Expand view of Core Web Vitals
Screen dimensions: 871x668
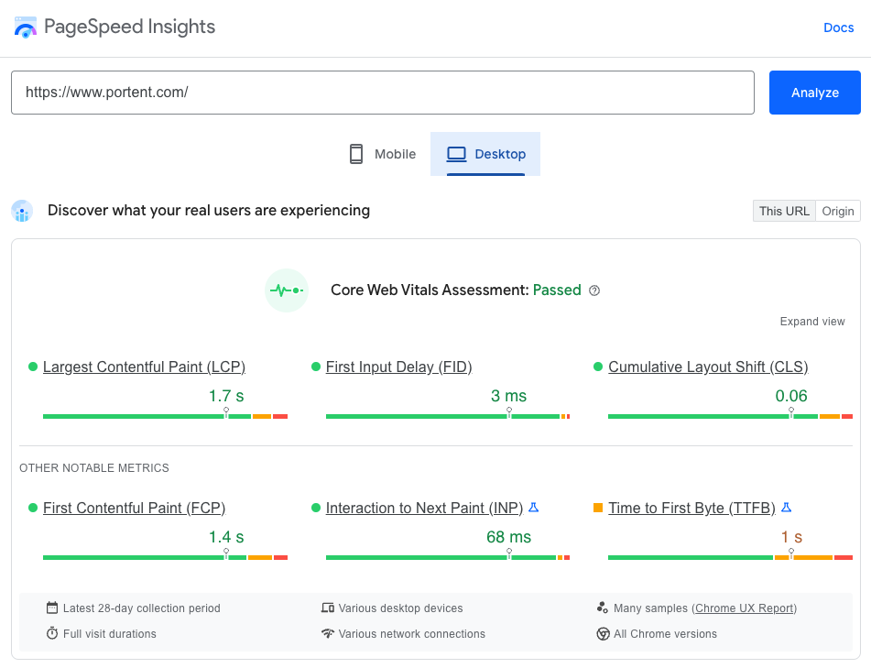(x=812, y=322)
